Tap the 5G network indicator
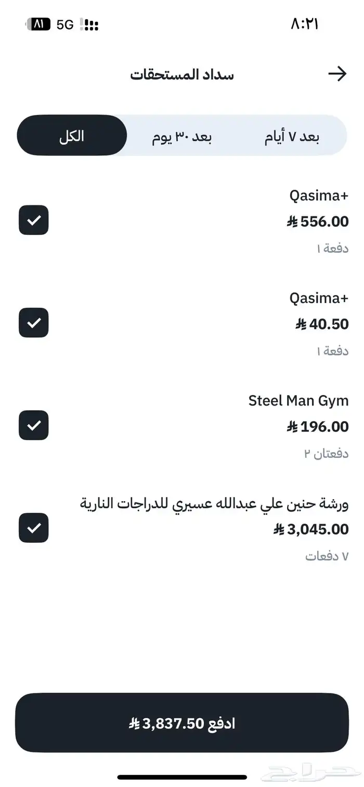Viewport: 364px width, 787px height. tap(64, 23)
